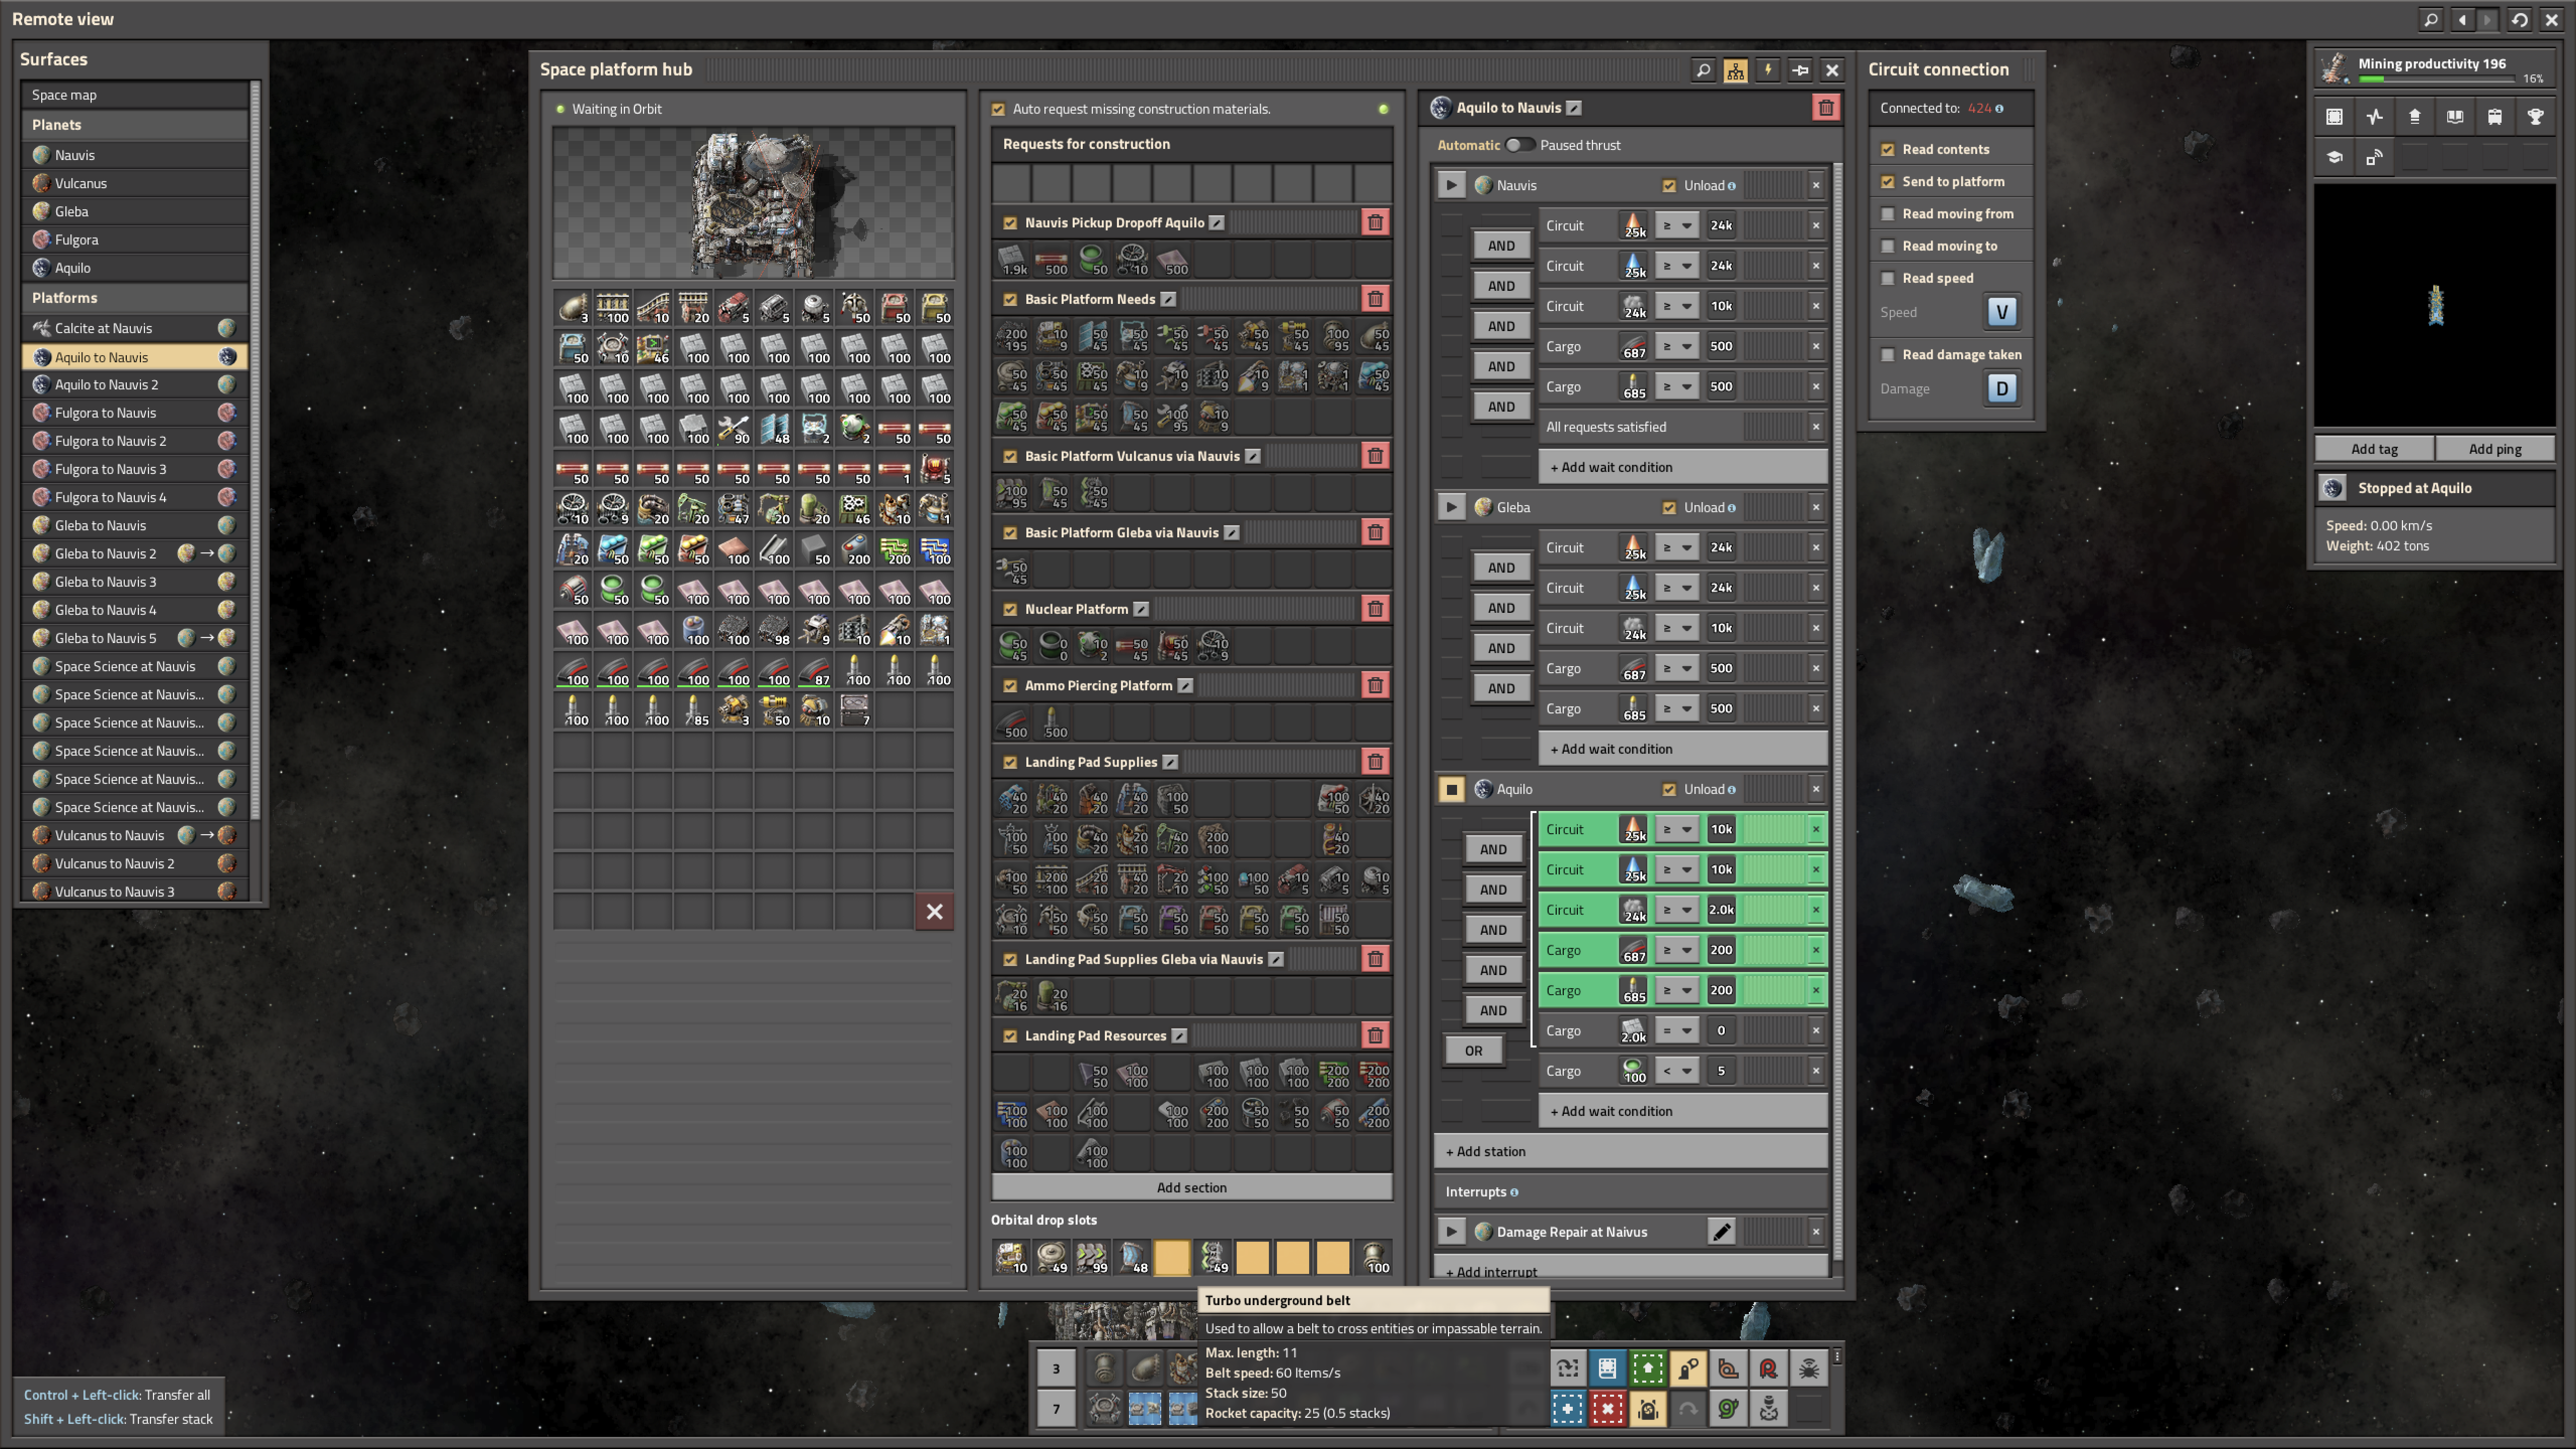
Task: Click the red X trash slot in hub inventory
Action: tap(934, 912)
